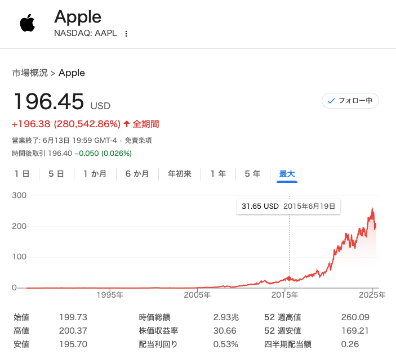Viewport: 396px width, 359px height.
Task: Open the three-dot more options menu
Action: pyautogui.click(x=126, y=34)
